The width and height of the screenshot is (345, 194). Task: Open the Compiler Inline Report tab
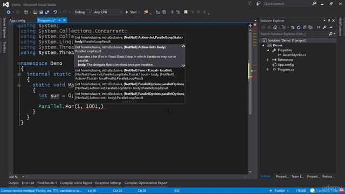76,183
